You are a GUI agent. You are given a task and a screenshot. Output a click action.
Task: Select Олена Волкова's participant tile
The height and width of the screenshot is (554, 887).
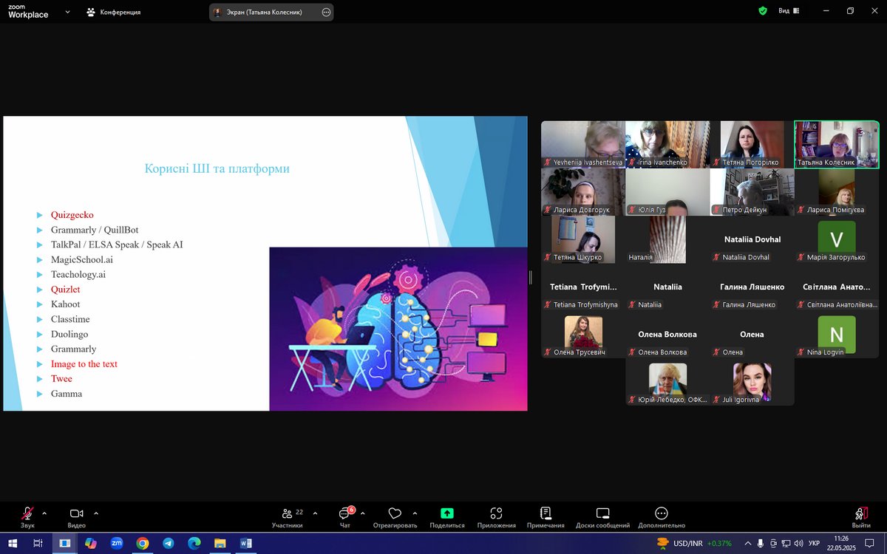click(x=667, y=335)
